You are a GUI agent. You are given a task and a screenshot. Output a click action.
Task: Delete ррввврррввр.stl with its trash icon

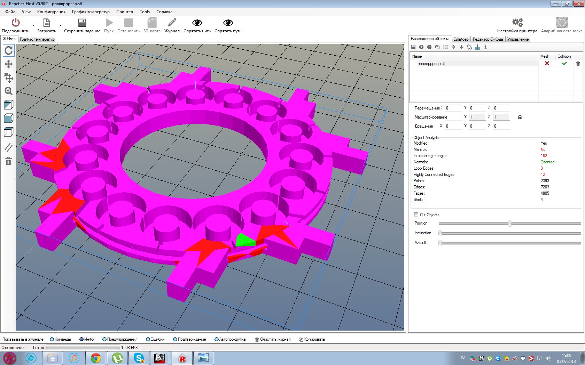(578, 64)
